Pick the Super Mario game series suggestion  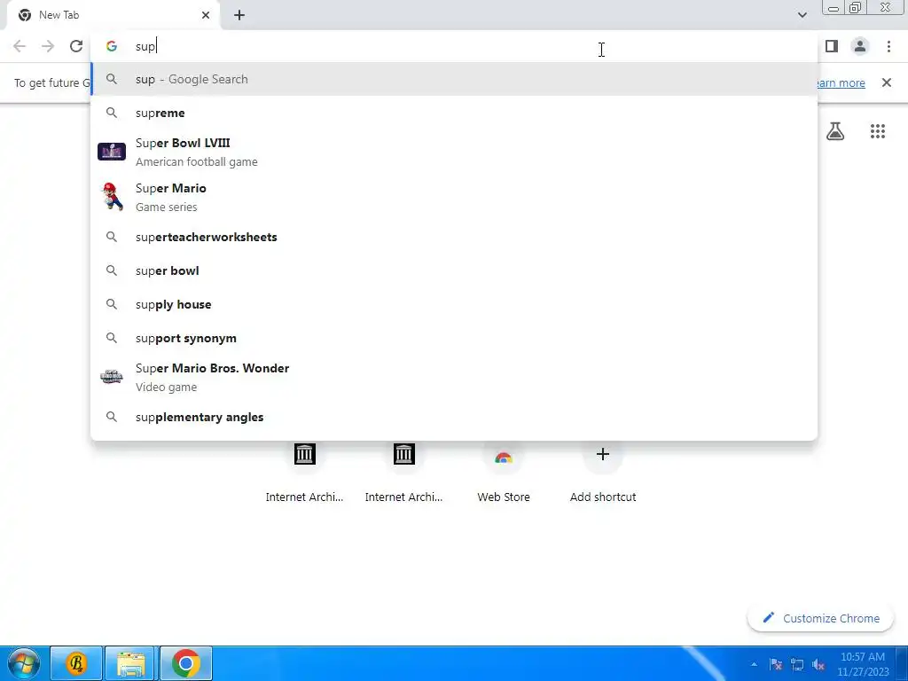tap(454, 197)
